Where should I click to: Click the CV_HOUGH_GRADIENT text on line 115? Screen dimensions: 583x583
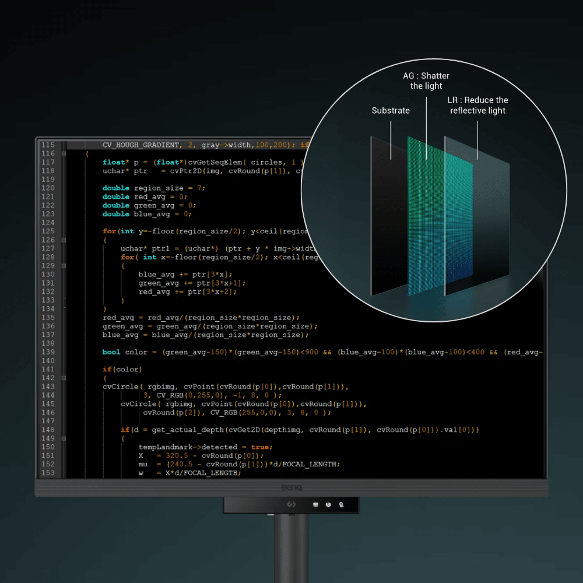(141, 145)
